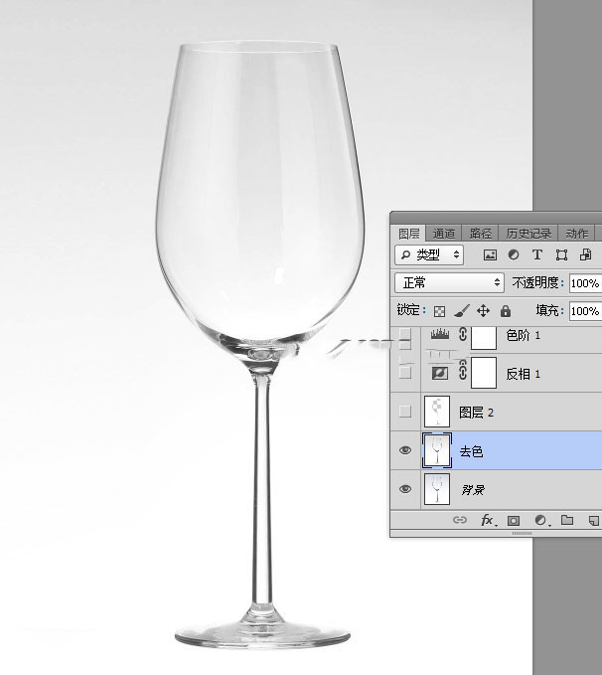Image resolution: width=602 pixels, height=675 pixels.
Task: Click the add layer mask button
Action: 514,521
